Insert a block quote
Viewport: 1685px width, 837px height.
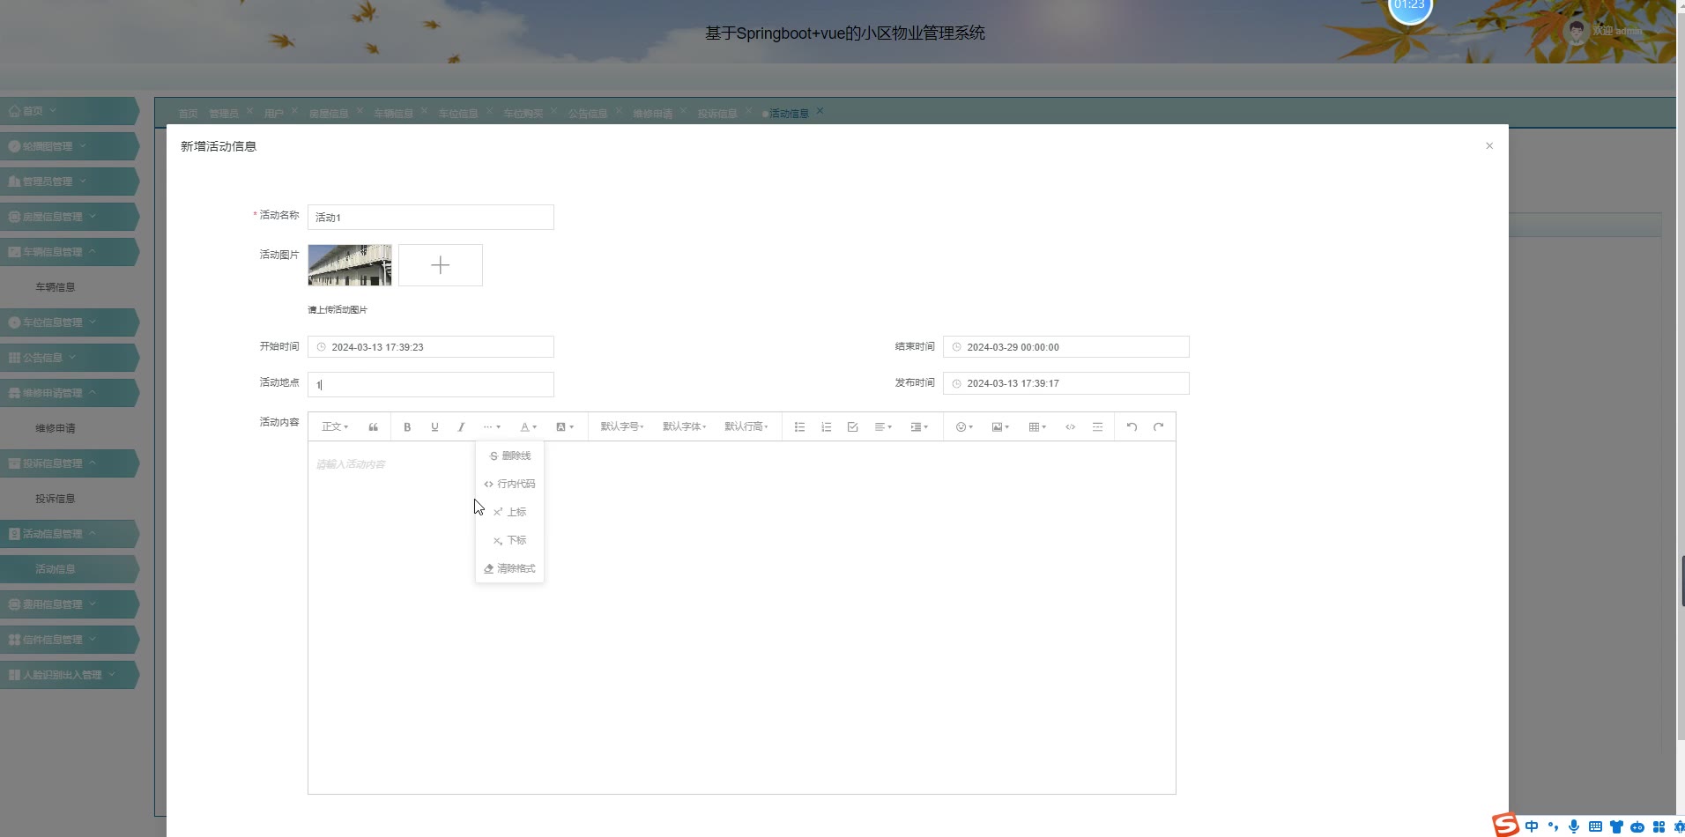[374, 427]
